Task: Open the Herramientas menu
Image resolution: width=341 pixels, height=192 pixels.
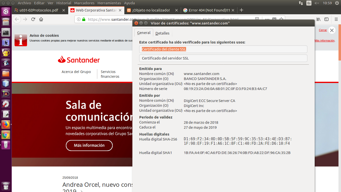Action: 109,3
